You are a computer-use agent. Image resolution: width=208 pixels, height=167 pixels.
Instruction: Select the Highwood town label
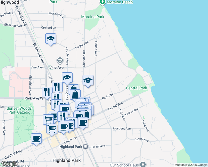click(x=9, y=2)
